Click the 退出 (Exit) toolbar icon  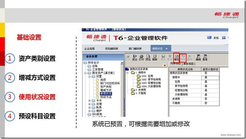[x=135, y=57]
